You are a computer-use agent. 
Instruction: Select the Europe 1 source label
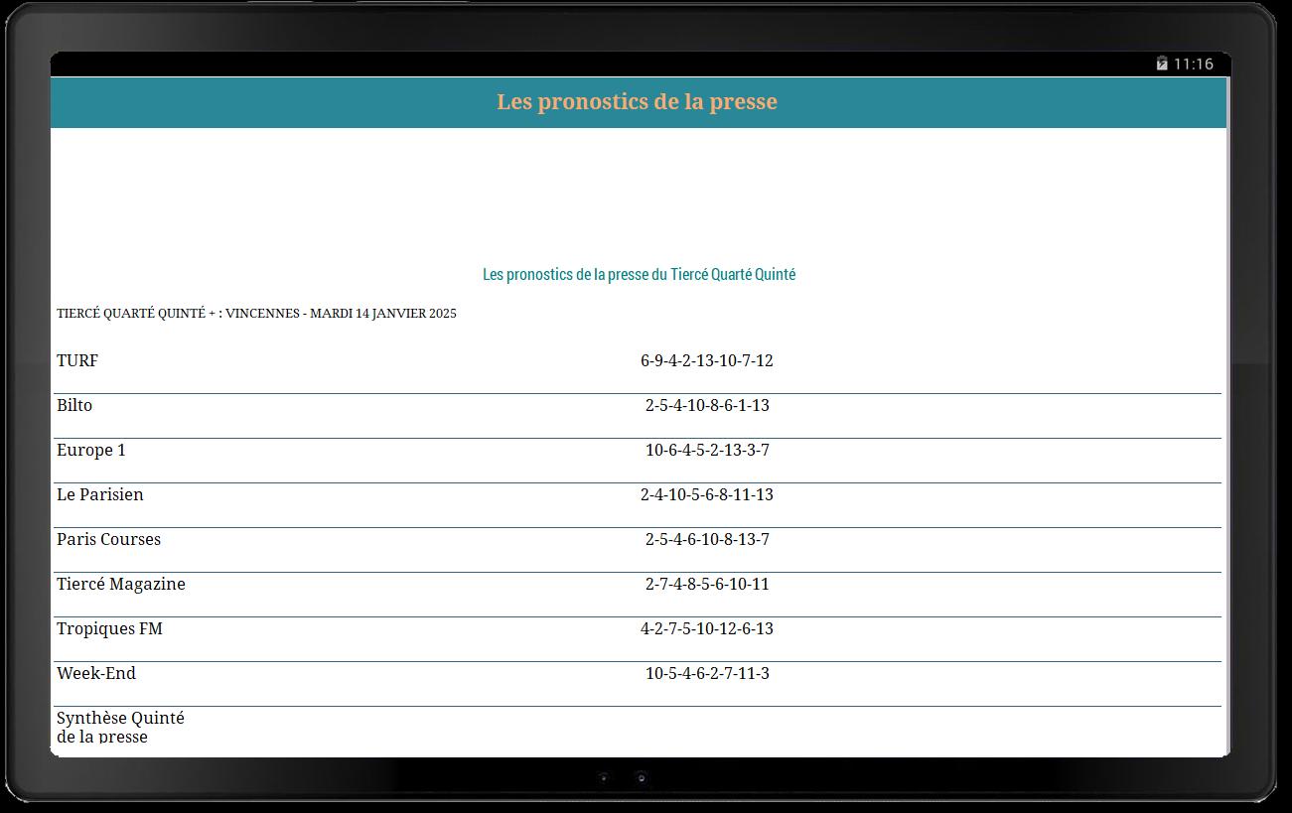91,450
